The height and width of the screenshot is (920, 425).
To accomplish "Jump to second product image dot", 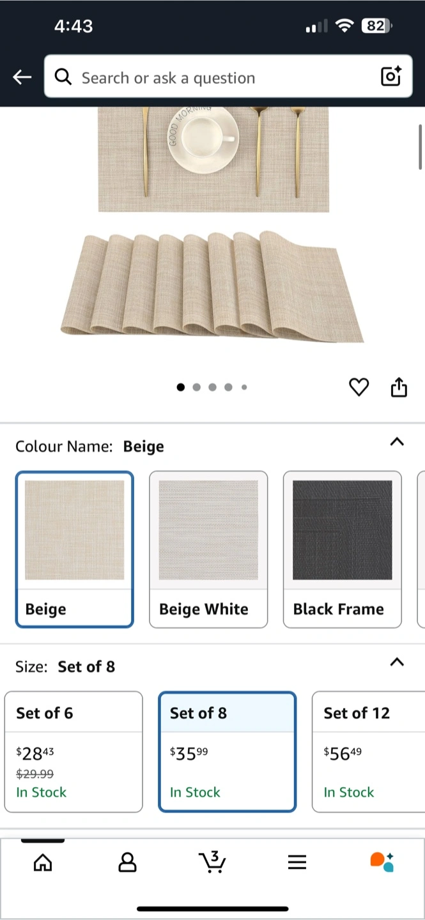I will (196, 387).
